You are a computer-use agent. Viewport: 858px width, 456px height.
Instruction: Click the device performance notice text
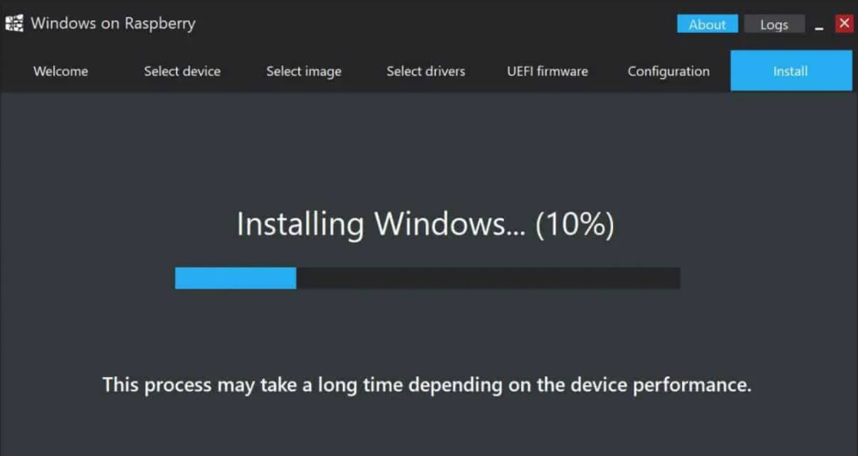(x=427, y=384)
